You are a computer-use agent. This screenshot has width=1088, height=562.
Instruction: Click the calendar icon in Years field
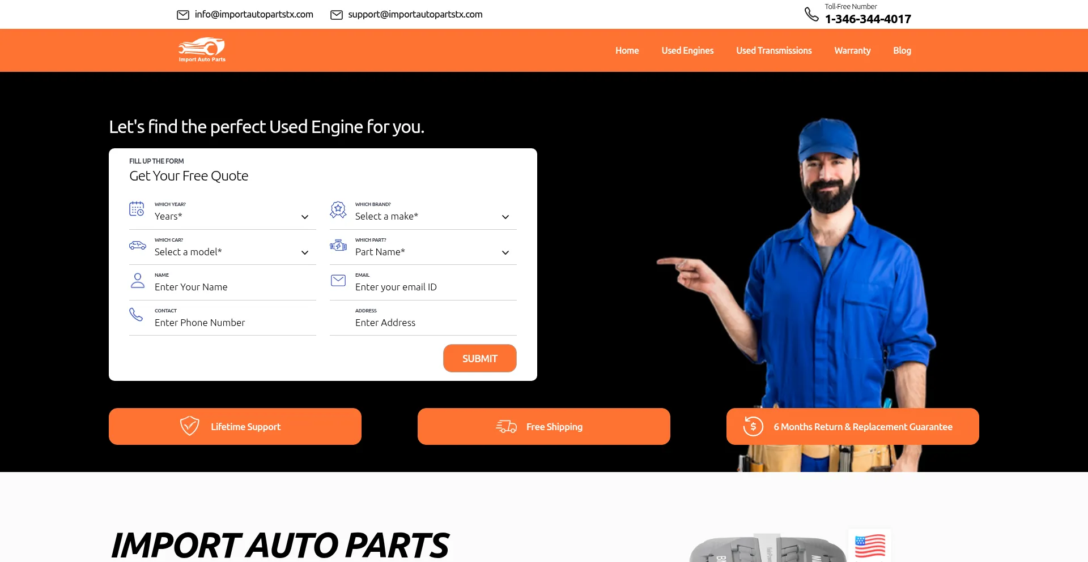[x=137, y=209]
